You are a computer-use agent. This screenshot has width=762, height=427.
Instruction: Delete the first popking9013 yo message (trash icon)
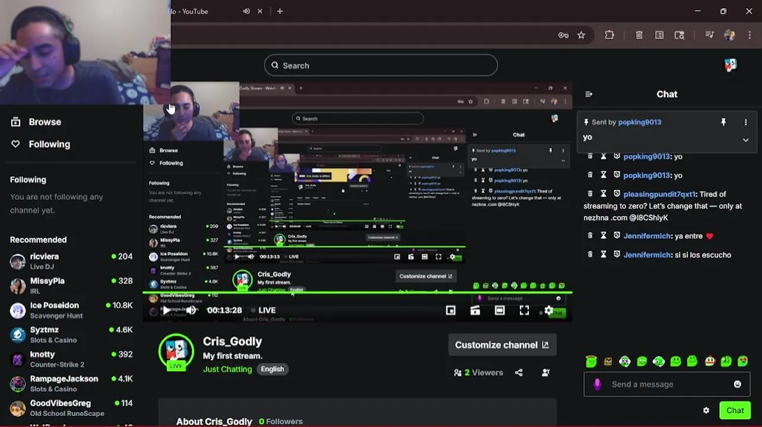(590, 157)
